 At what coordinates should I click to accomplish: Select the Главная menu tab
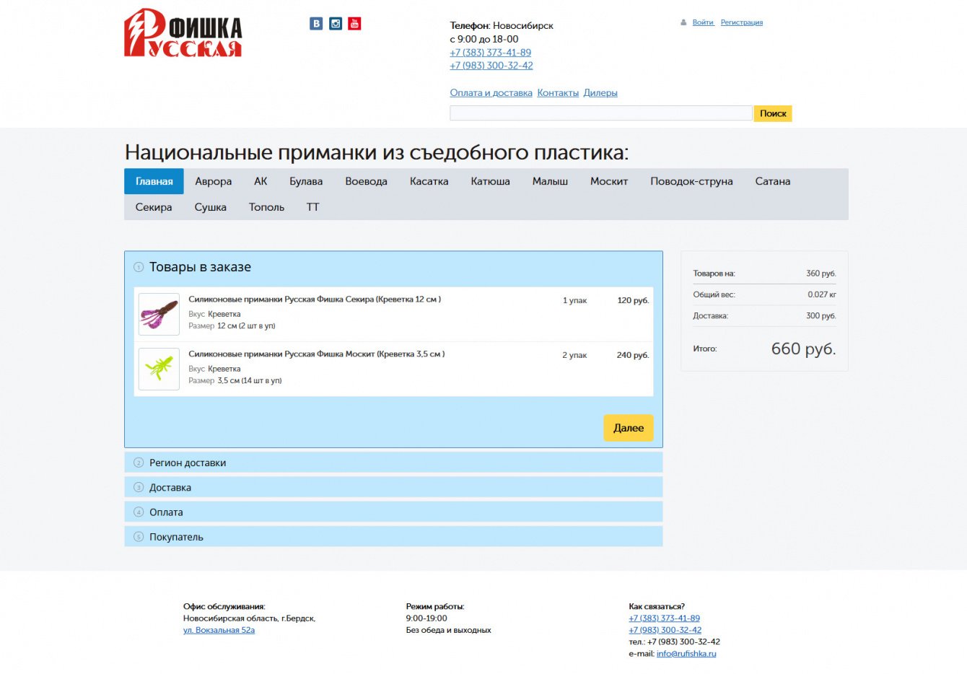coord(154,181)
